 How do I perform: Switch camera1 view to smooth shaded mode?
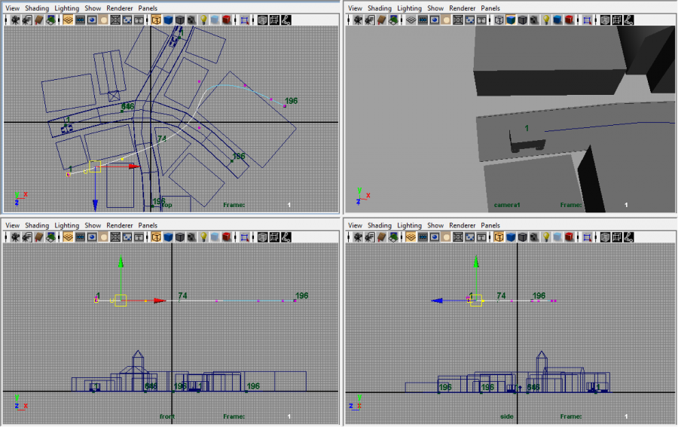click(x=512, y=20)
